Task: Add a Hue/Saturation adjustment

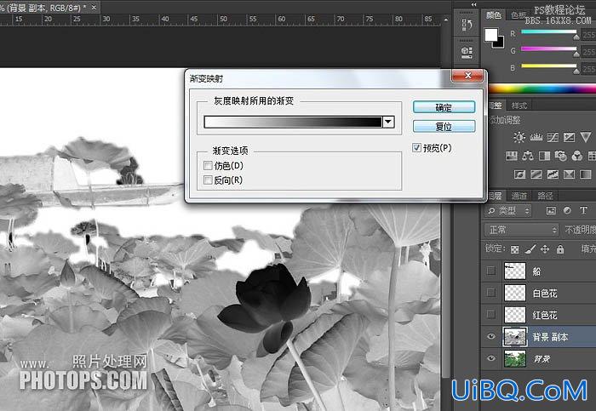Action: click(511, 156)
